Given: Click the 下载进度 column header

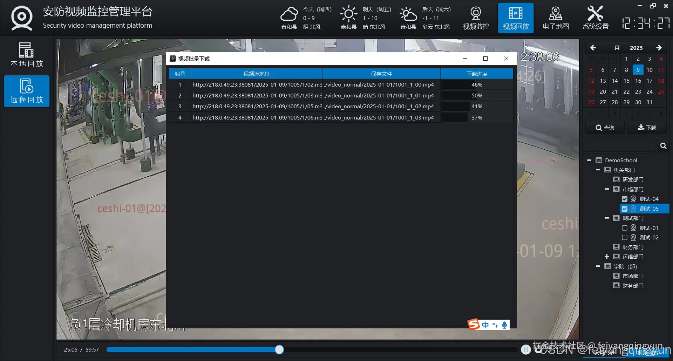Looking at the screenshot, I should click(x=477, y=74).
